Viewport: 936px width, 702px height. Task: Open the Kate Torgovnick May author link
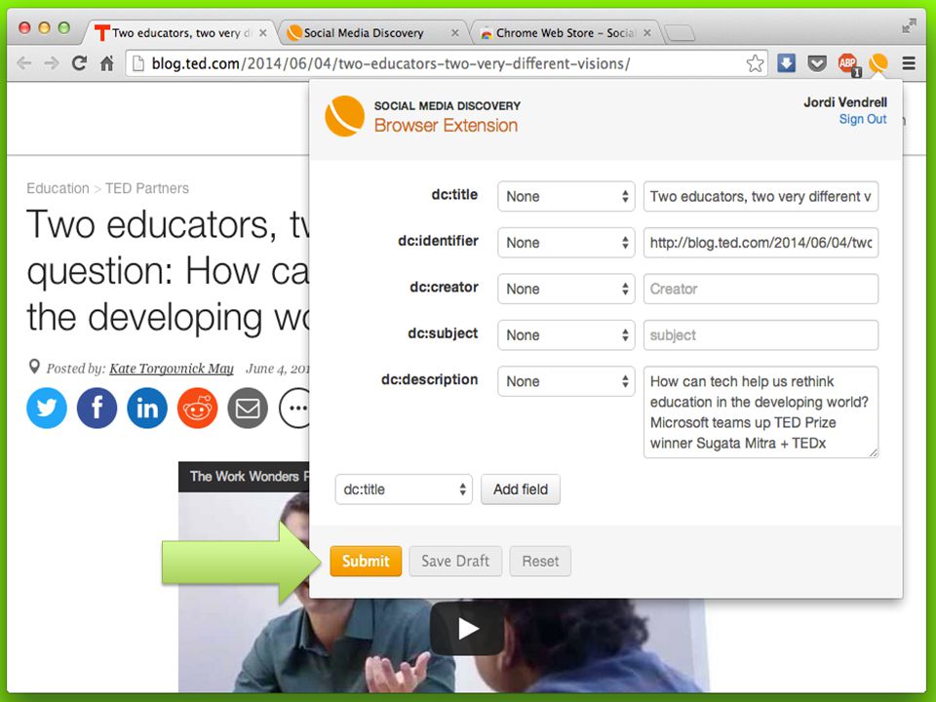(172, 369)
